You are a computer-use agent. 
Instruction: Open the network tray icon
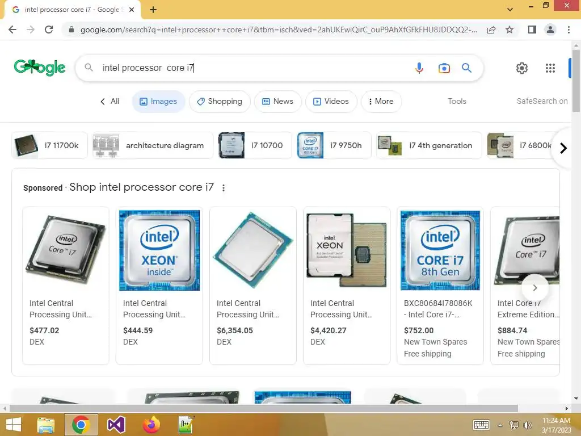pyautogui.click(x=514, y=425)
